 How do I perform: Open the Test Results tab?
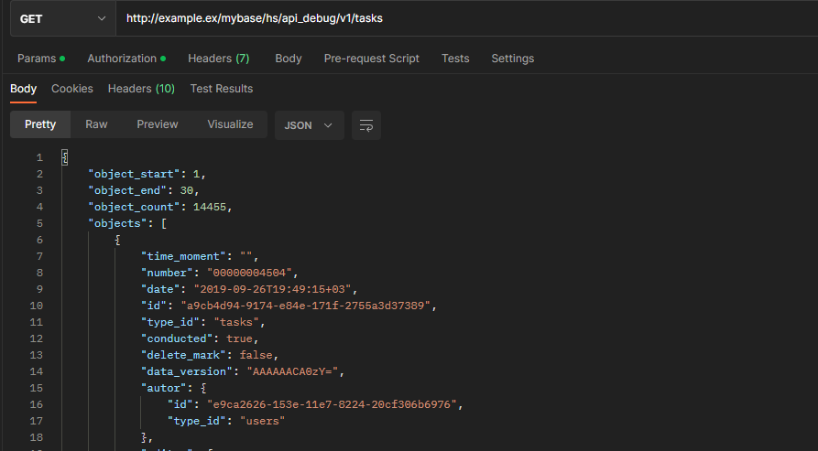click(221, 89)
